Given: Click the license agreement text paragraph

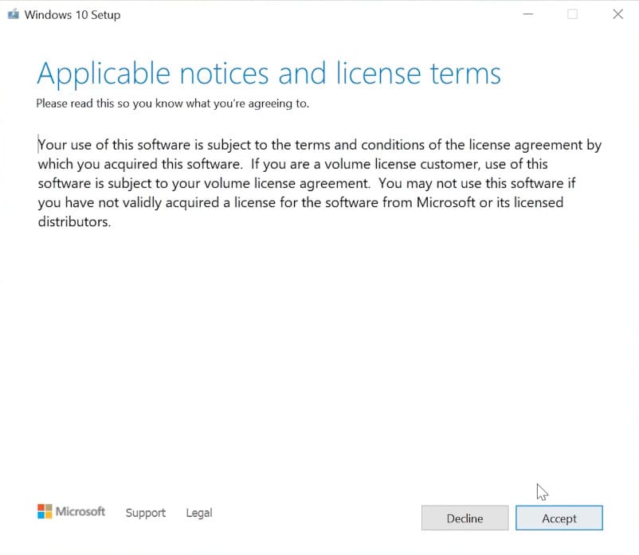Looking at the screenshot, I should pos(319,183).
